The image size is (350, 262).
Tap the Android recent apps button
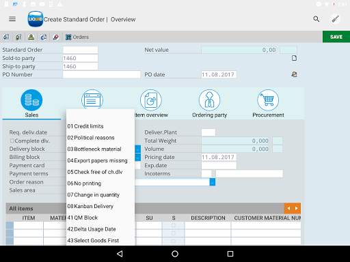230,254
